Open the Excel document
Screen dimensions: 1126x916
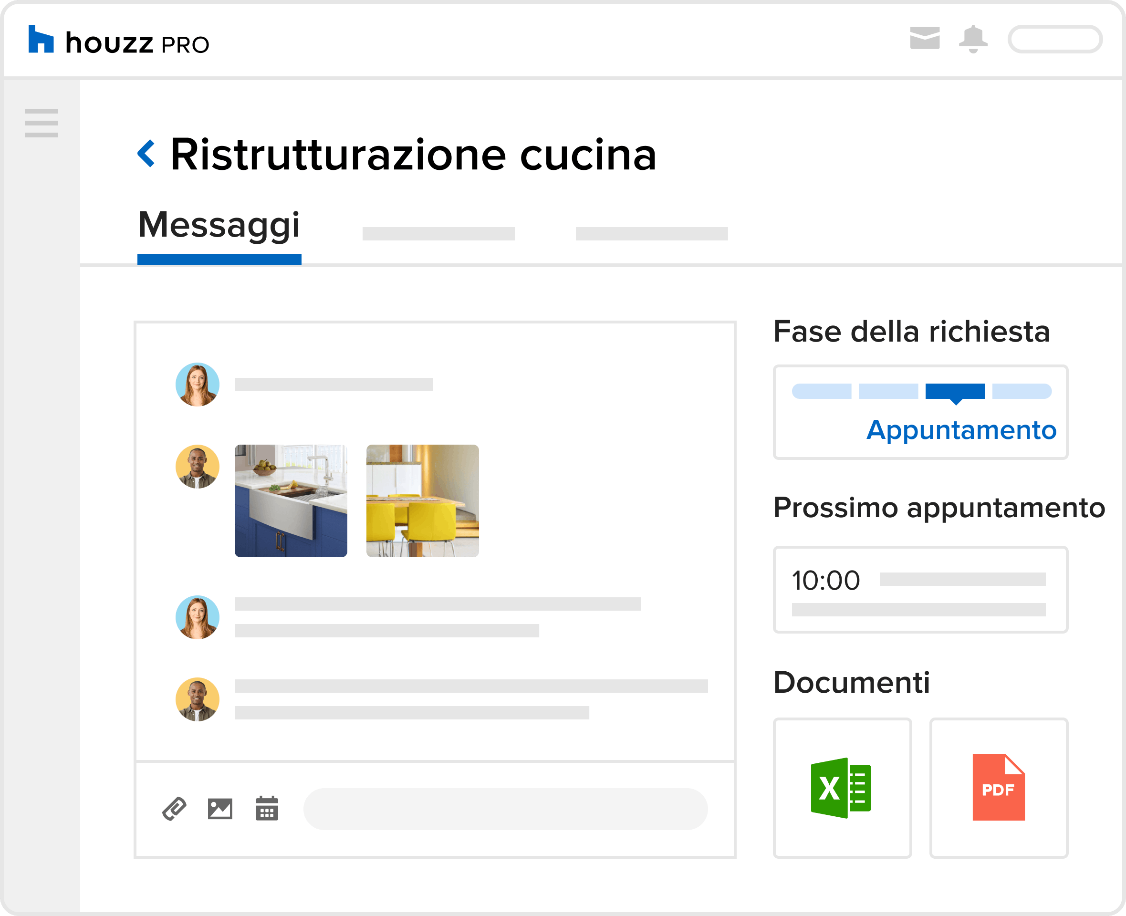(x=843, y=788)
